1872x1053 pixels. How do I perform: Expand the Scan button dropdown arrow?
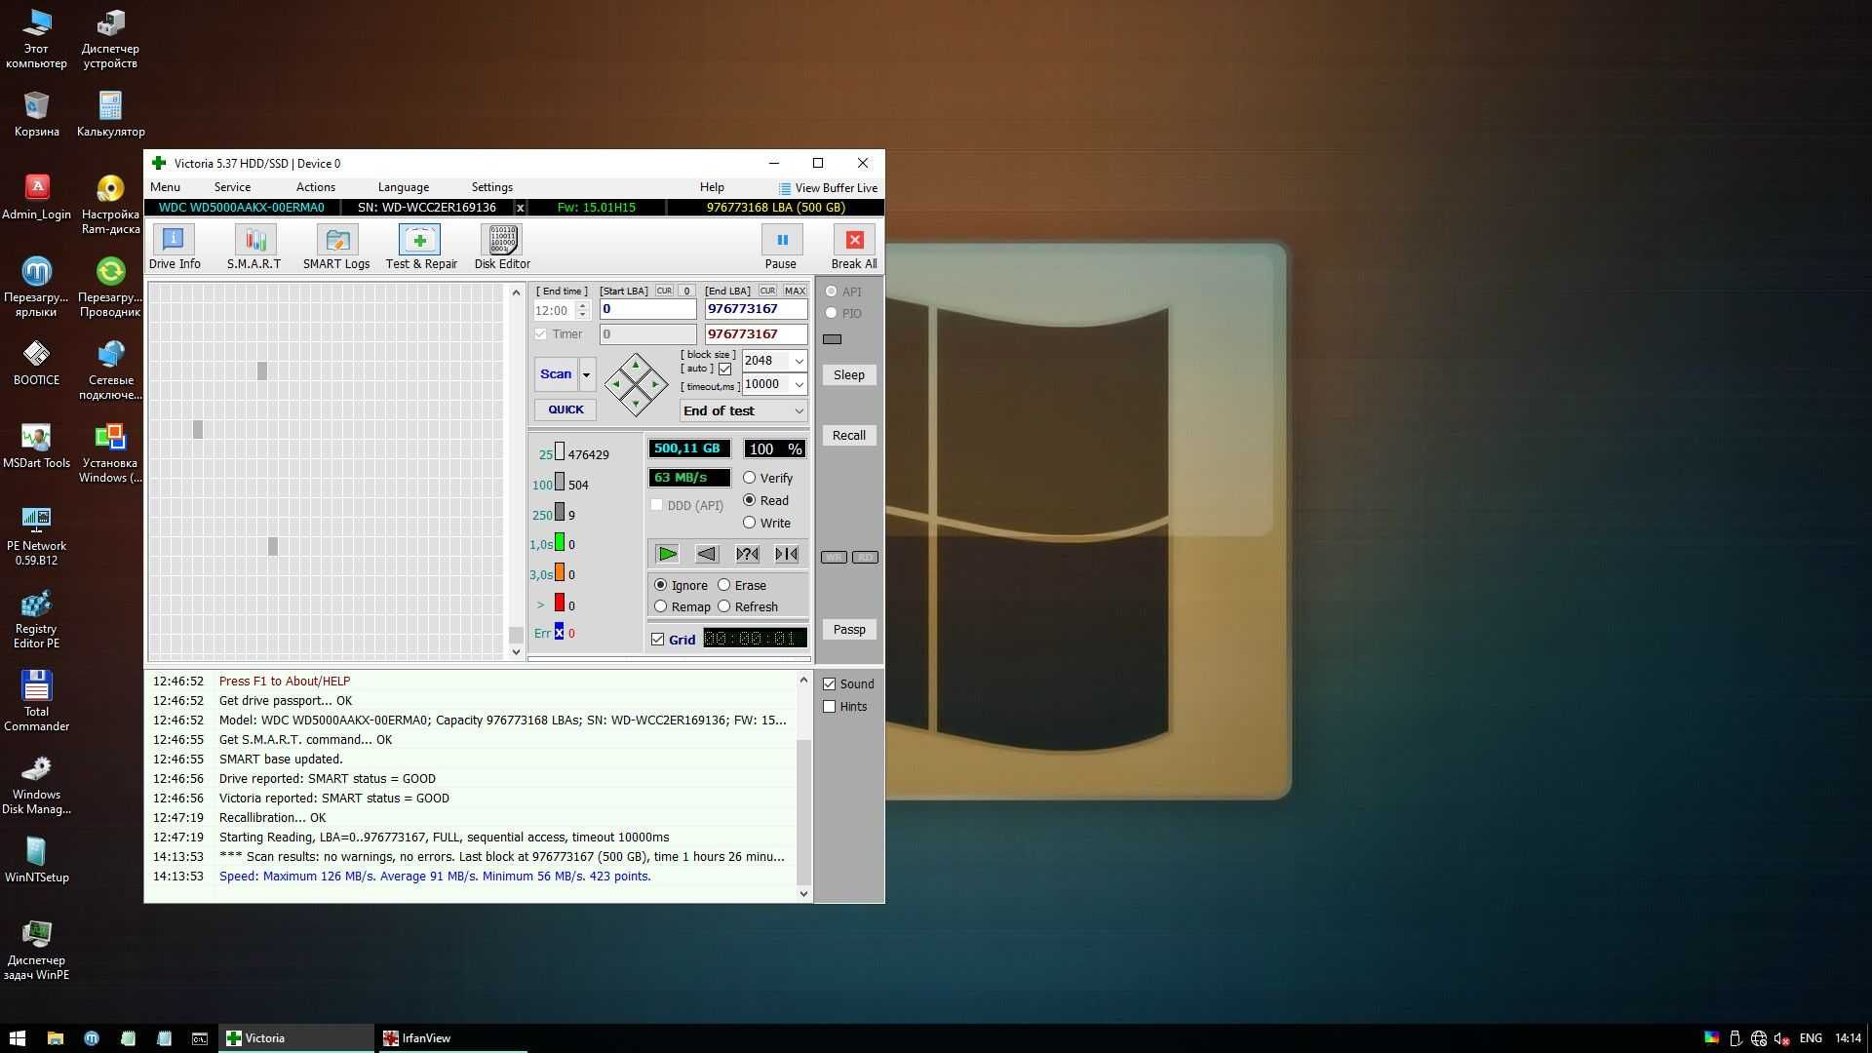coord(587,374)
